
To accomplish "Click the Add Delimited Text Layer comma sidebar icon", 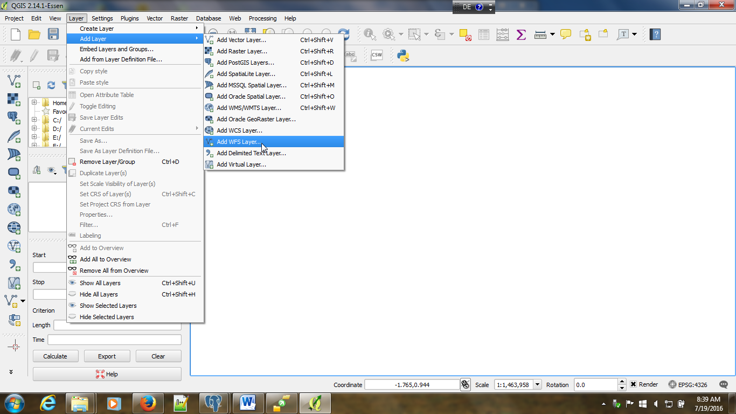I will pyautogui.click(x=14, y=264).
